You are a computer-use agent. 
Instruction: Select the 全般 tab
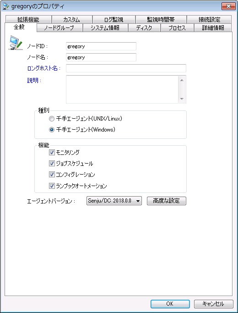point(21,27)
